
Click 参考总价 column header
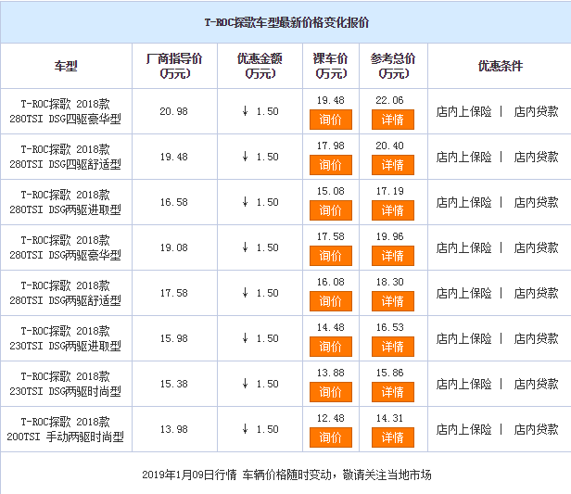(x=393, y=66)
